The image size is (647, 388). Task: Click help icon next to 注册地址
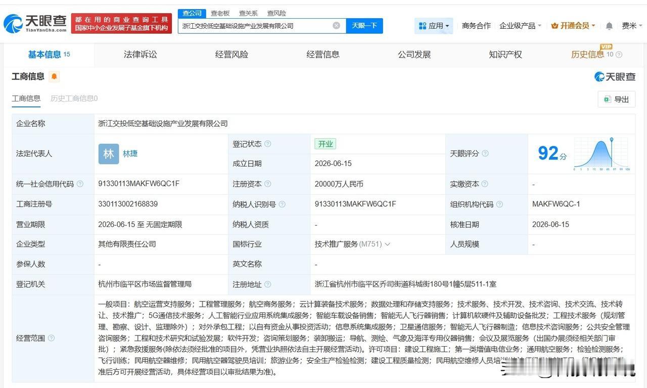[268, 285]
